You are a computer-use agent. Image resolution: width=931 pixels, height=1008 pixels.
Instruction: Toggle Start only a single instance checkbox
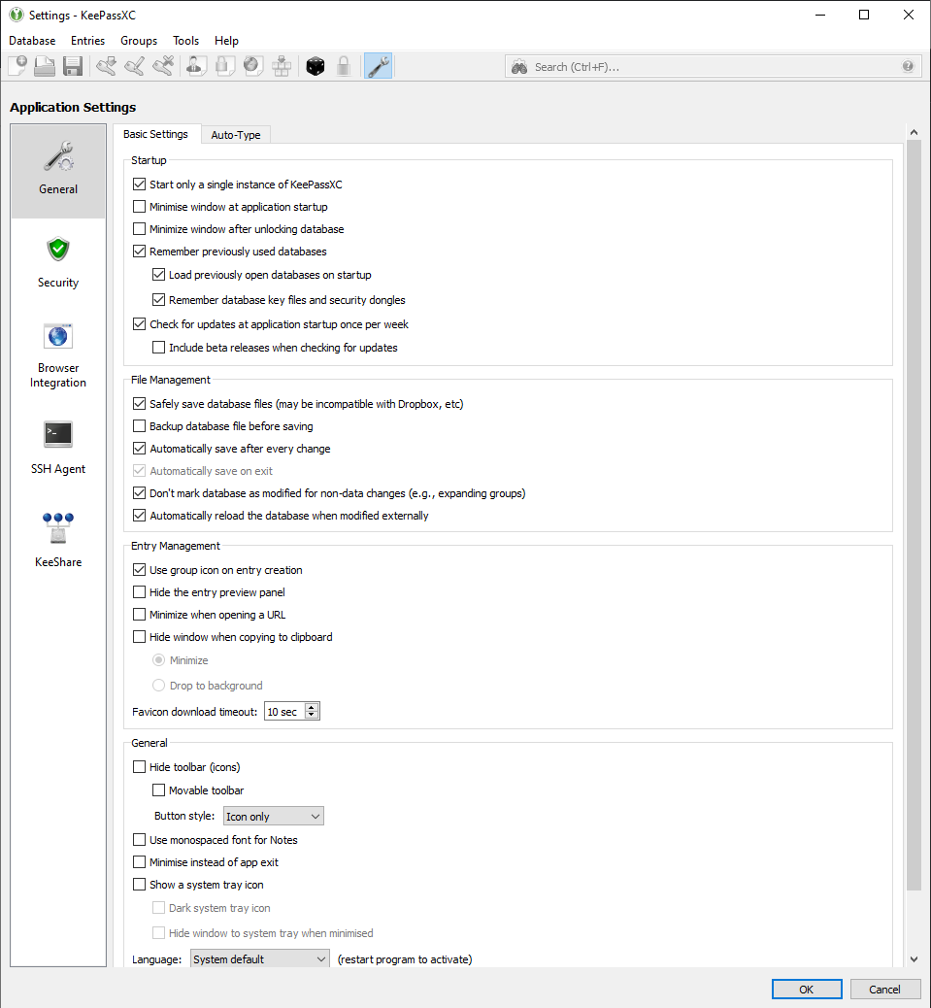140,185
